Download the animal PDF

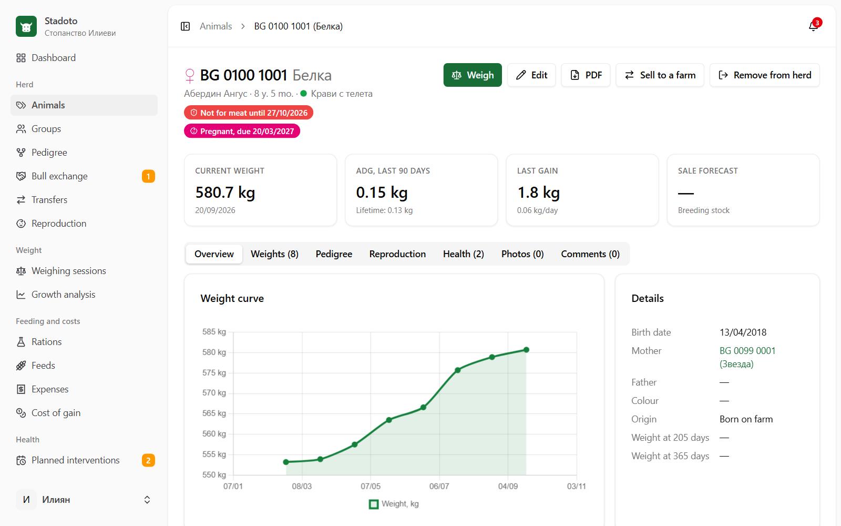coord(586,75)
